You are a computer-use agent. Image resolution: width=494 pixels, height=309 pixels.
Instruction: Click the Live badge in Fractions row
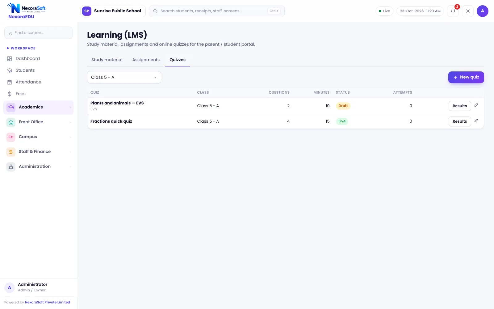342,121
